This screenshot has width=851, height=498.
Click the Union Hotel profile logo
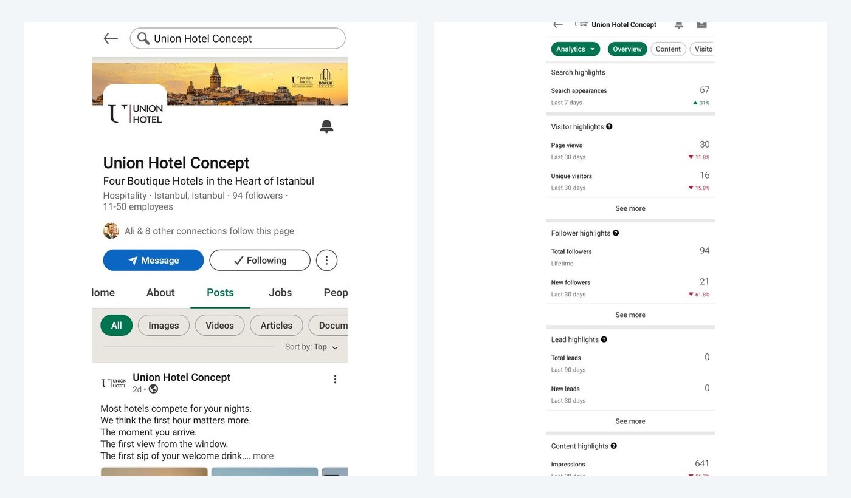[x=135, y=114]
